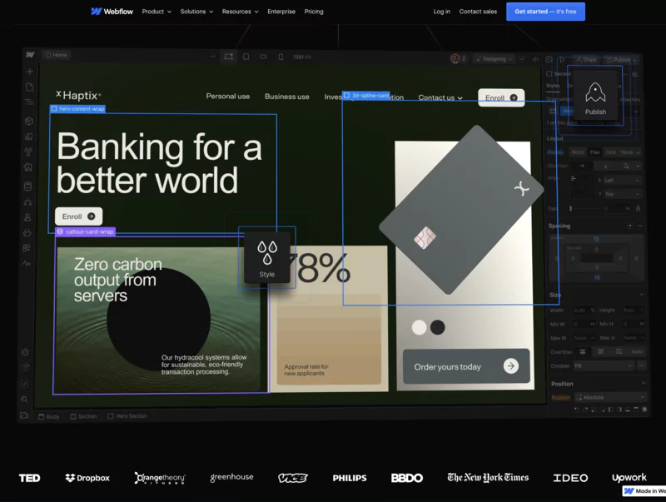Click the Publish rocket card
666x502 pixels.
tap(595, 97)
